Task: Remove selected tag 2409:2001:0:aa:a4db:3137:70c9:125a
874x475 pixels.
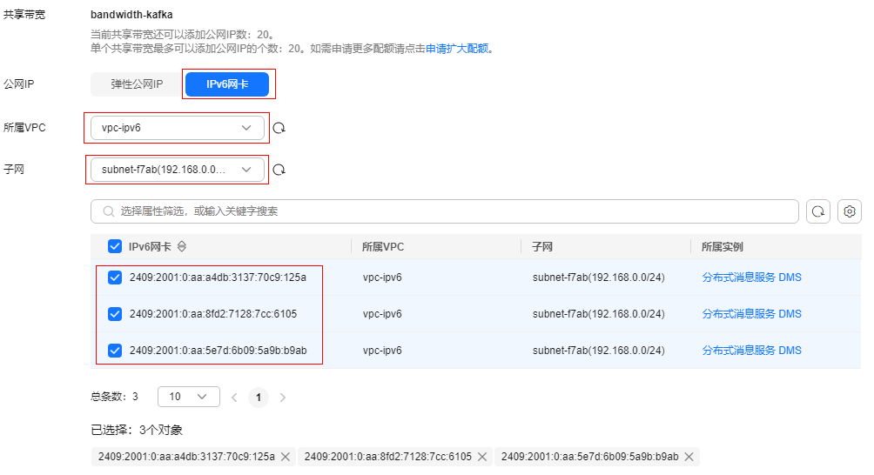Action: tap(286, 457)
